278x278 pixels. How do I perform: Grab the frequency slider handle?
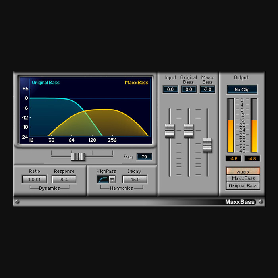[x=78, y=156]
